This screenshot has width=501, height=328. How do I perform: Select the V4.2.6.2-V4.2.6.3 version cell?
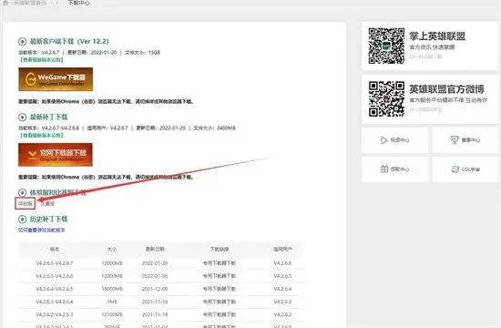55,314
